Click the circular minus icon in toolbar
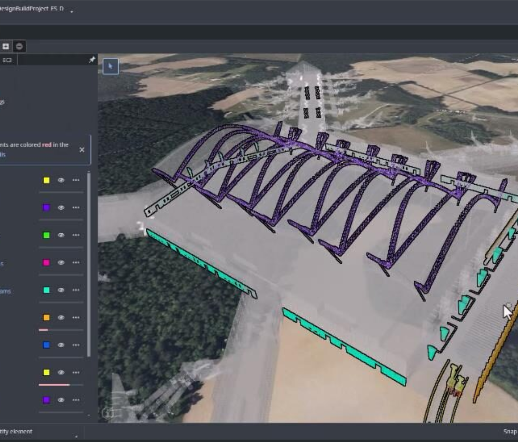Image resolution: width=518 pixels, height=442 pixels. 19,46
